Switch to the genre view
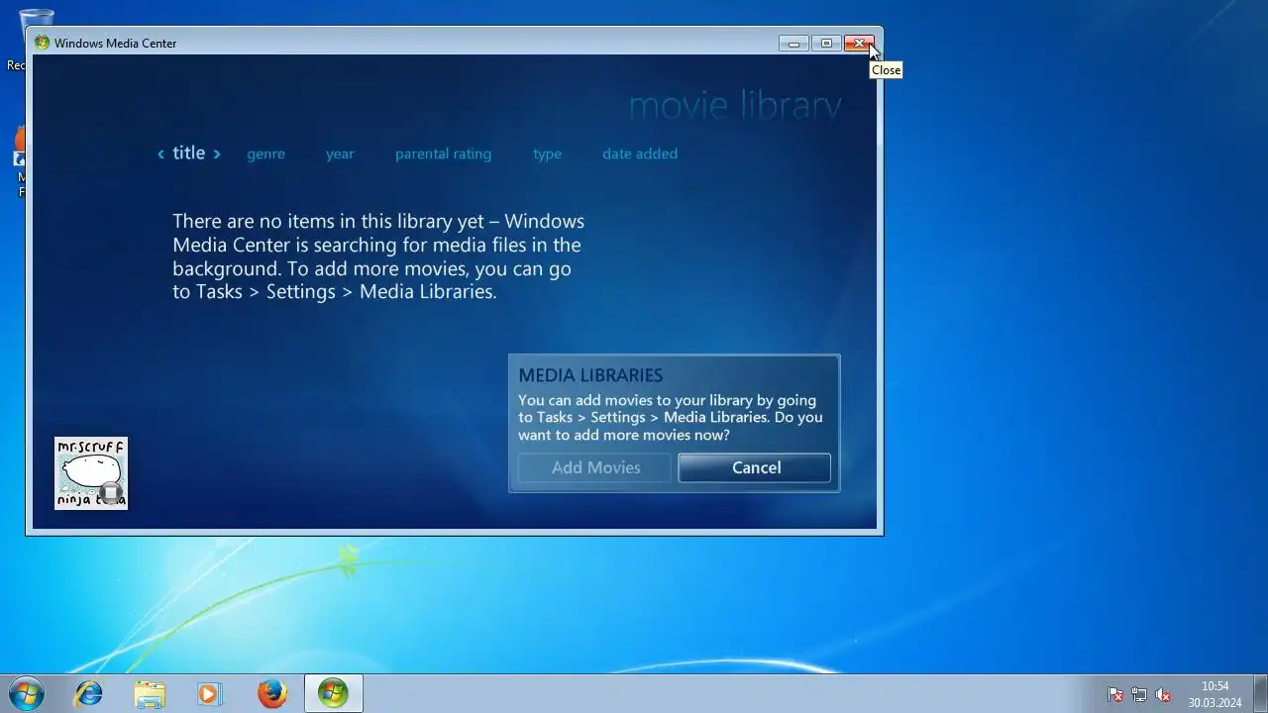The width and height of the screenshot is (1268, 713). pos(265,153)
